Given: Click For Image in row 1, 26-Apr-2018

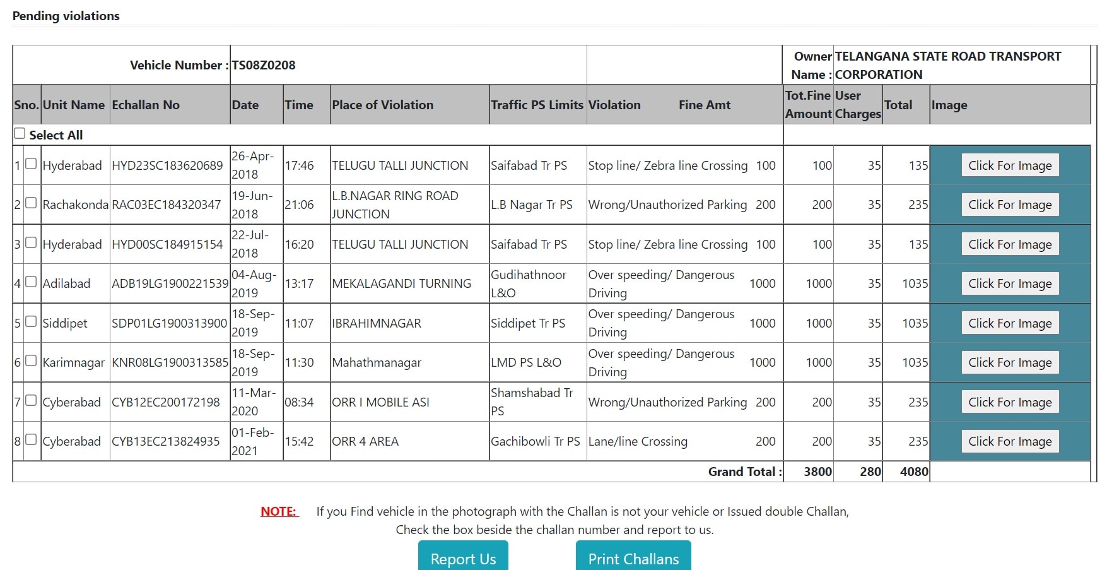Looking at the screenshot, I should 1010,165.
